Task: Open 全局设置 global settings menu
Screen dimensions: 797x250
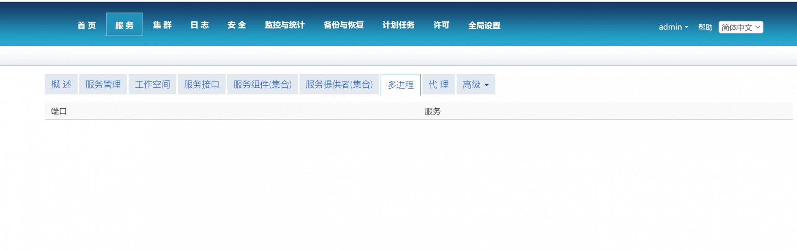Action: (484, 25)
